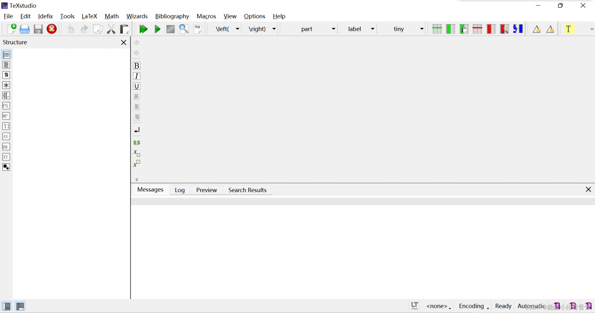Click the blue align columns icon
595x313 pixels.
(518, 29)
